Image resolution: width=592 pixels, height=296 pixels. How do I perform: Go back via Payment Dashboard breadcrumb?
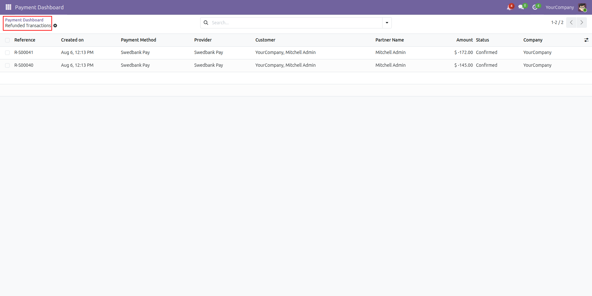24,20
